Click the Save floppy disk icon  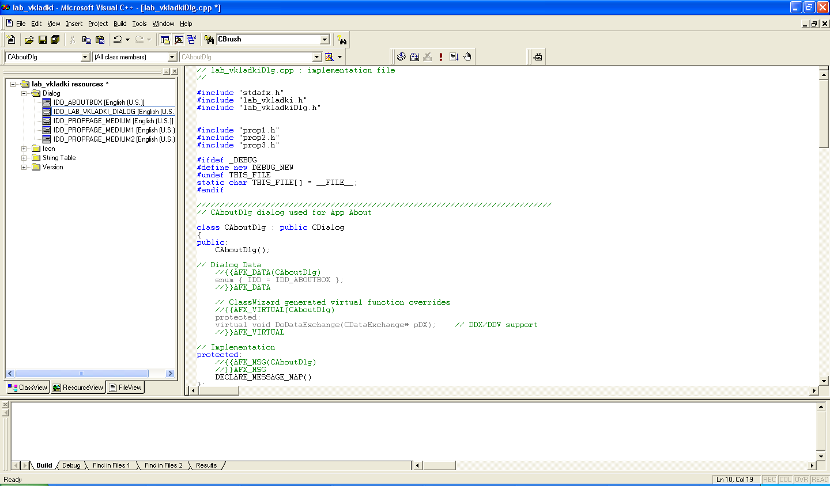pyautogui.click(x=42, y=40)
